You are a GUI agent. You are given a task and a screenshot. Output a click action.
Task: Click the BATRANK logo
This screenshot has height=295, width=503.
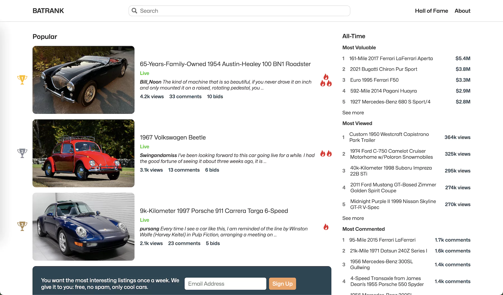[x=48, y=11]
